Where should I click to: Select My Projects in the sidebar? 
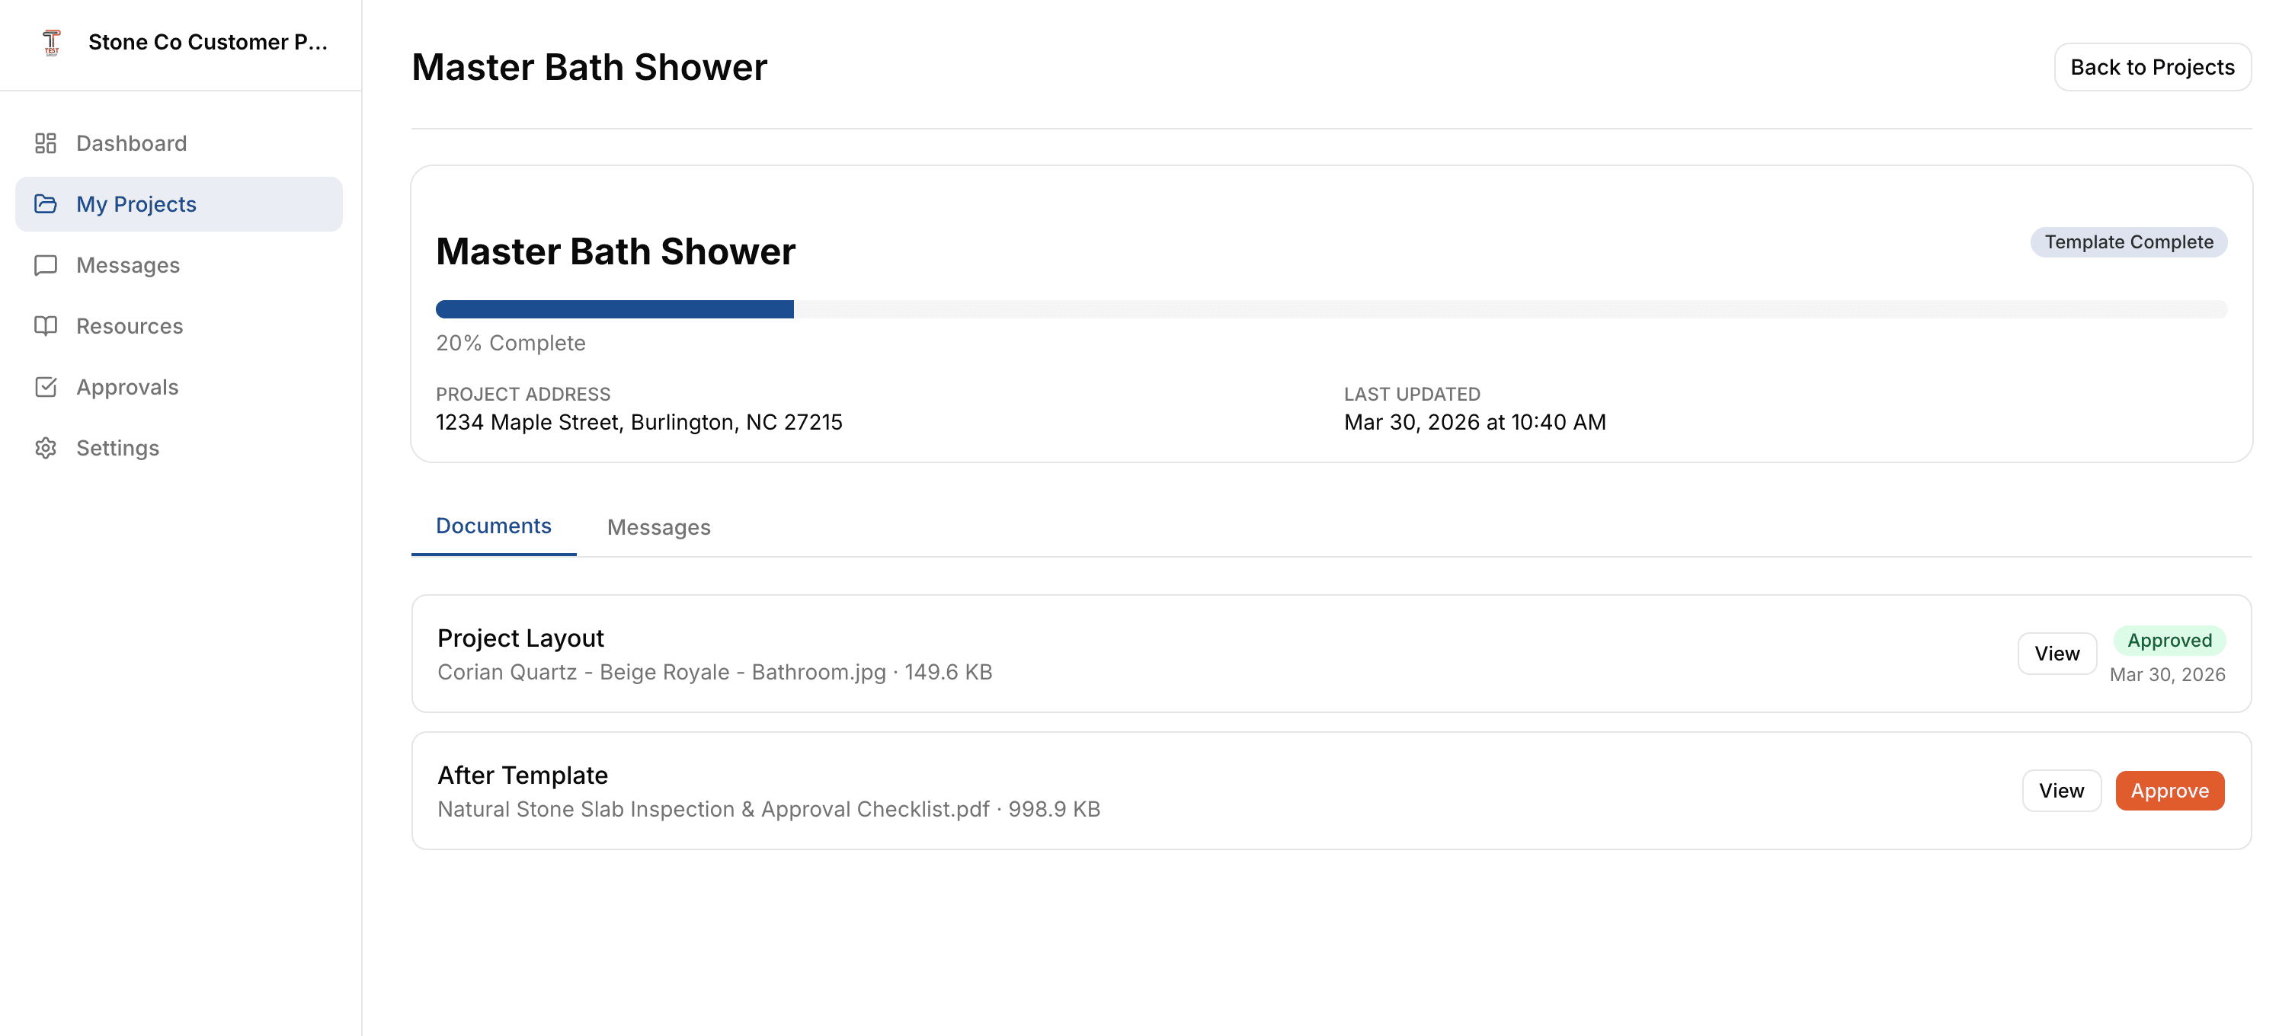click(136, 203)
